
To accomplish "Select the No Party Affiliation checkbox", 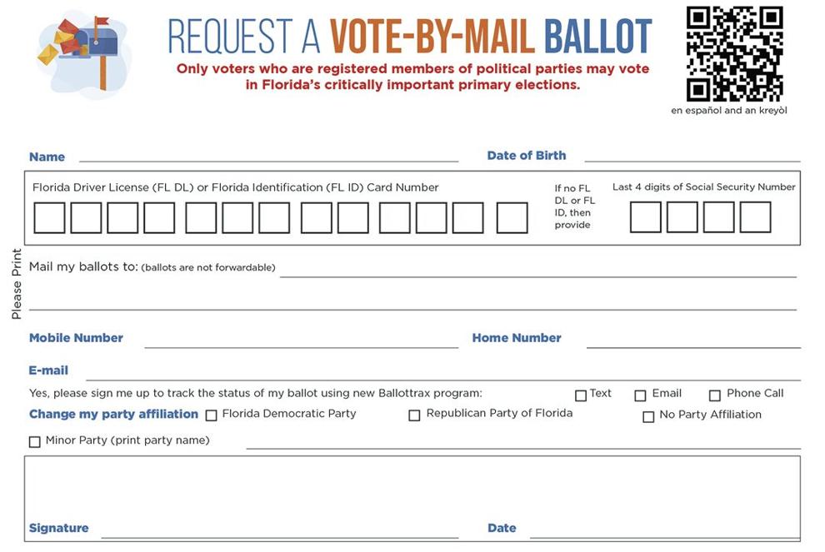I will coord(648,416).
